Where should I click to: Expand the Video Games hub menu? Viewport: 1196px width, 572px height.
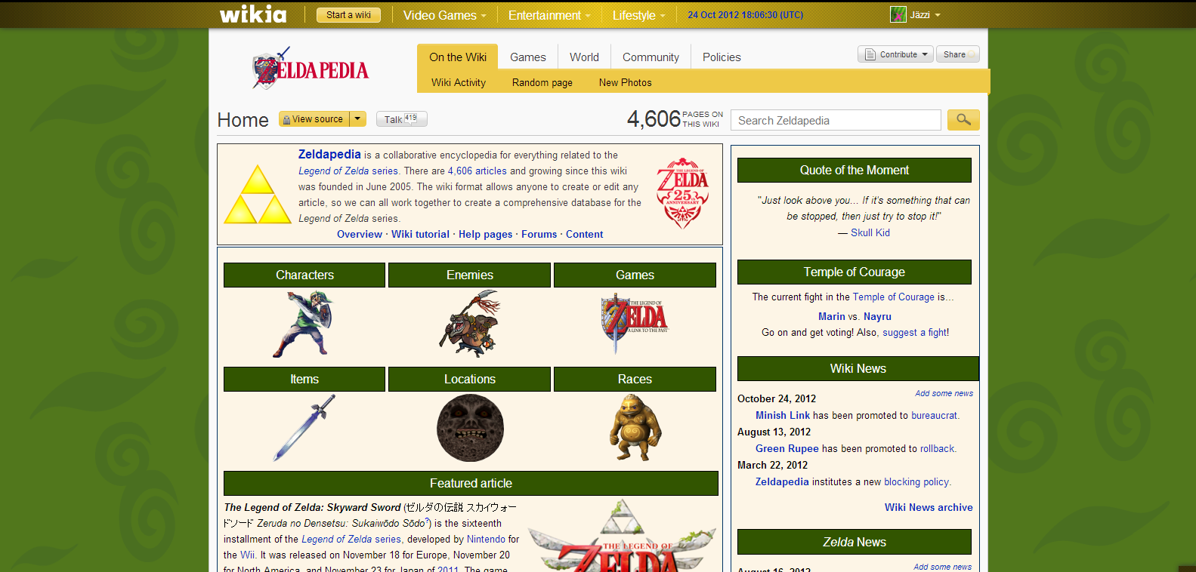coord(444,15)
